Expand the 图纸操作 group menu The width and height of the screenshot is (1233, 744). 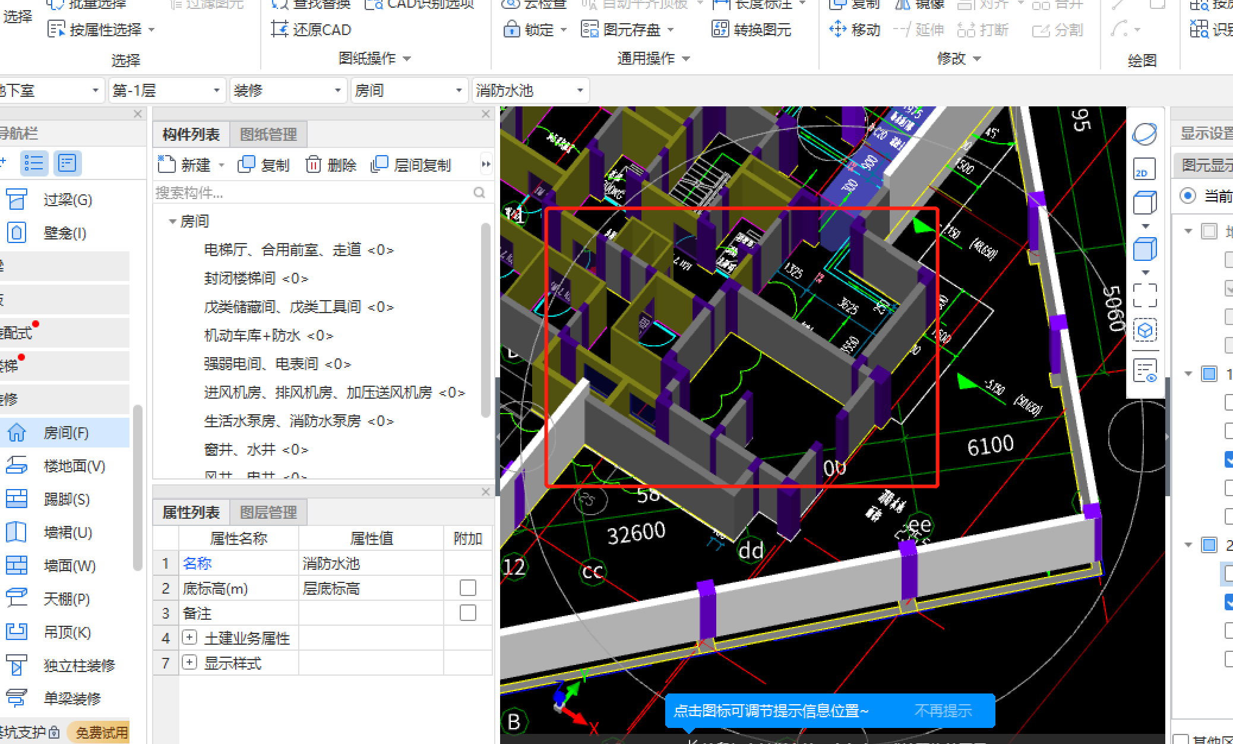tap(375, 58)
